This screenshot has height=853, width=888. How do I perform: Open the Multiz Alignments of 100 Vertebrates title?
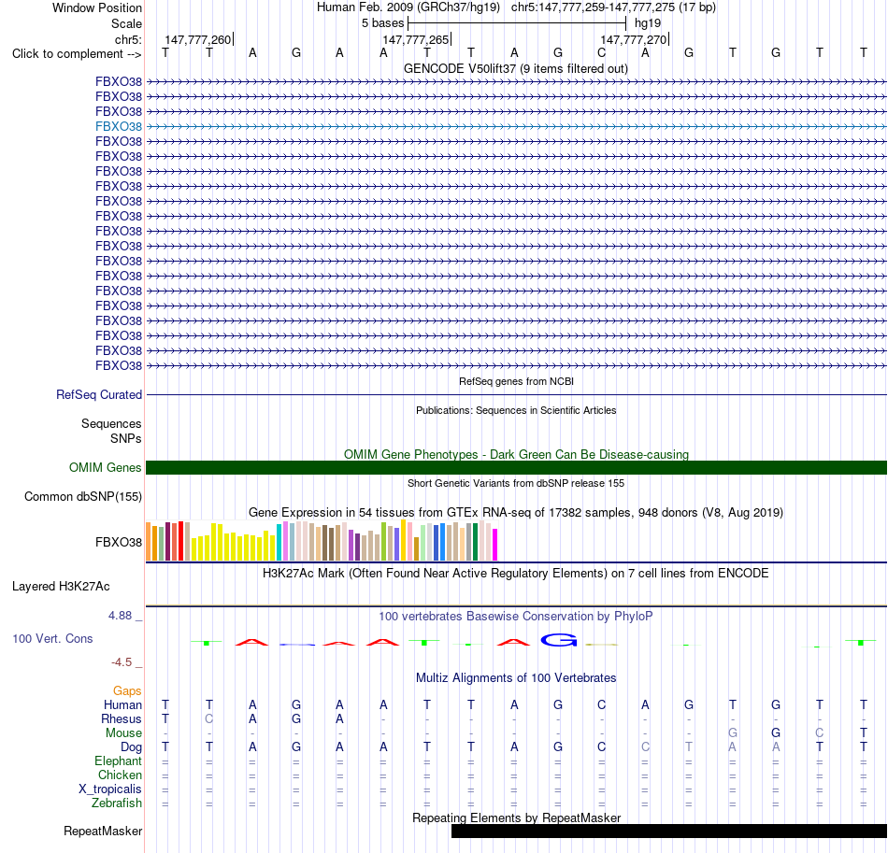[516, 678]
